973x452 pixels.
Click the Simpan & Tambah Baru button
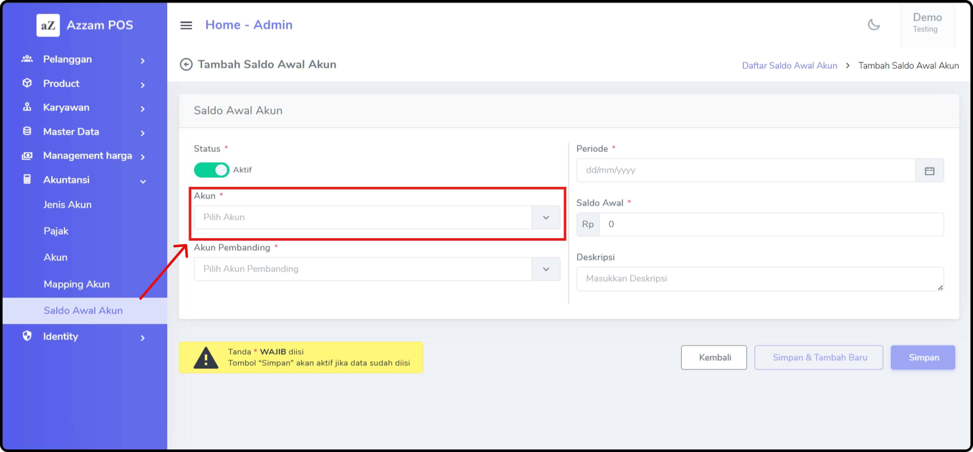pyautogui.click(x=818, y=357)
